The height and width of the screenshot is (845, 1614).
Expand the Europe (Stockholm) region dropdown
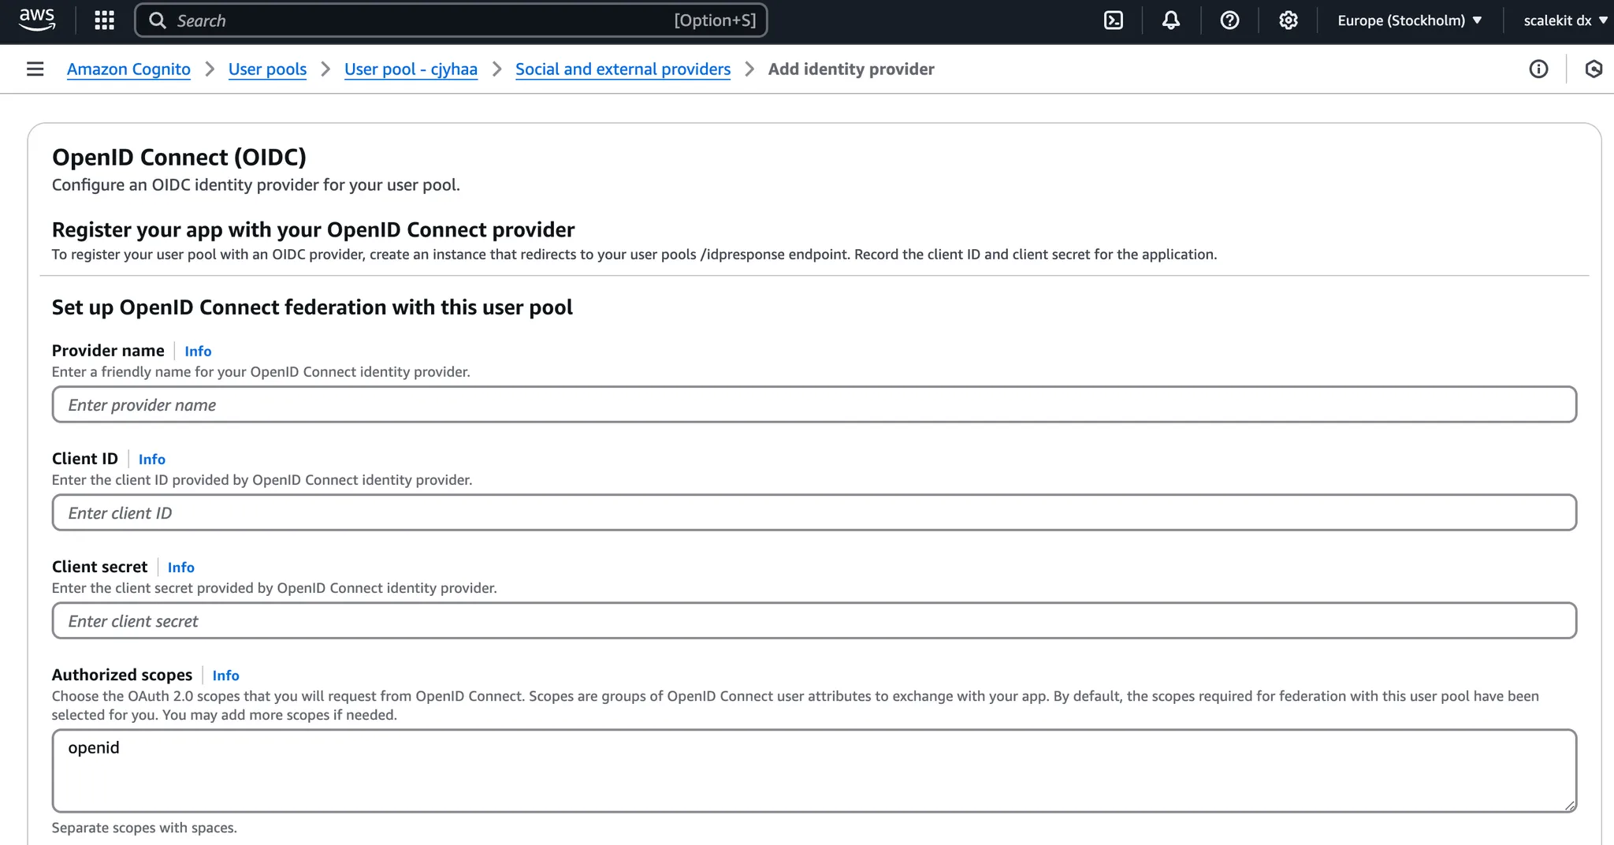click(x=1408, y=20)
